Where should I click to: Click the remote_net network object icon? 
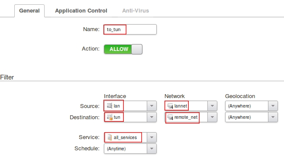[170, 117]
